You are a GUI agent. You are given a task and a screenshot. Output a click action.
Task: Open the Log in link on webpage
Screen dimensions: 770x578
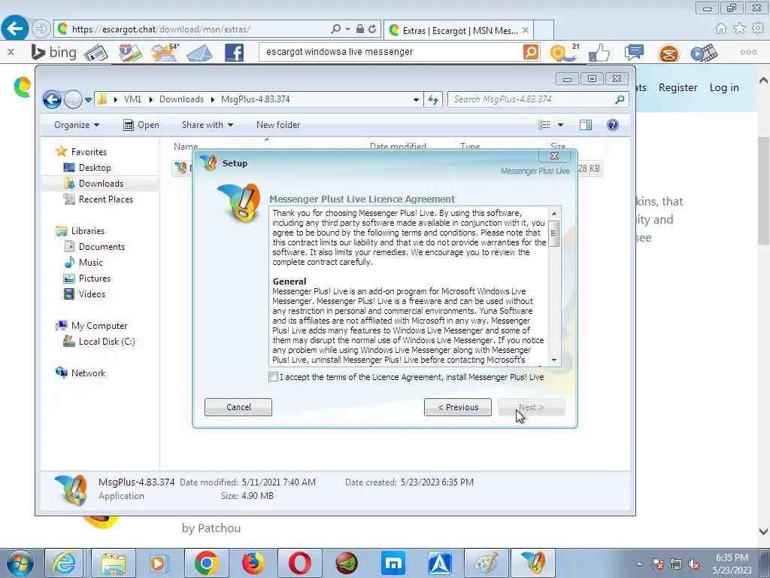click(724, 87)
